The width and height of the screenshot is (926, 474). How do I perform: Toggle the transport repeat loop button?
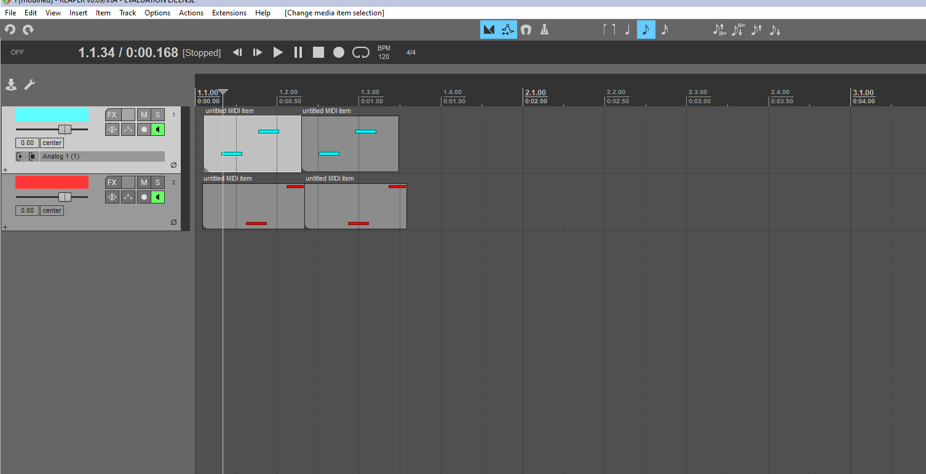[x=360, y=53]
